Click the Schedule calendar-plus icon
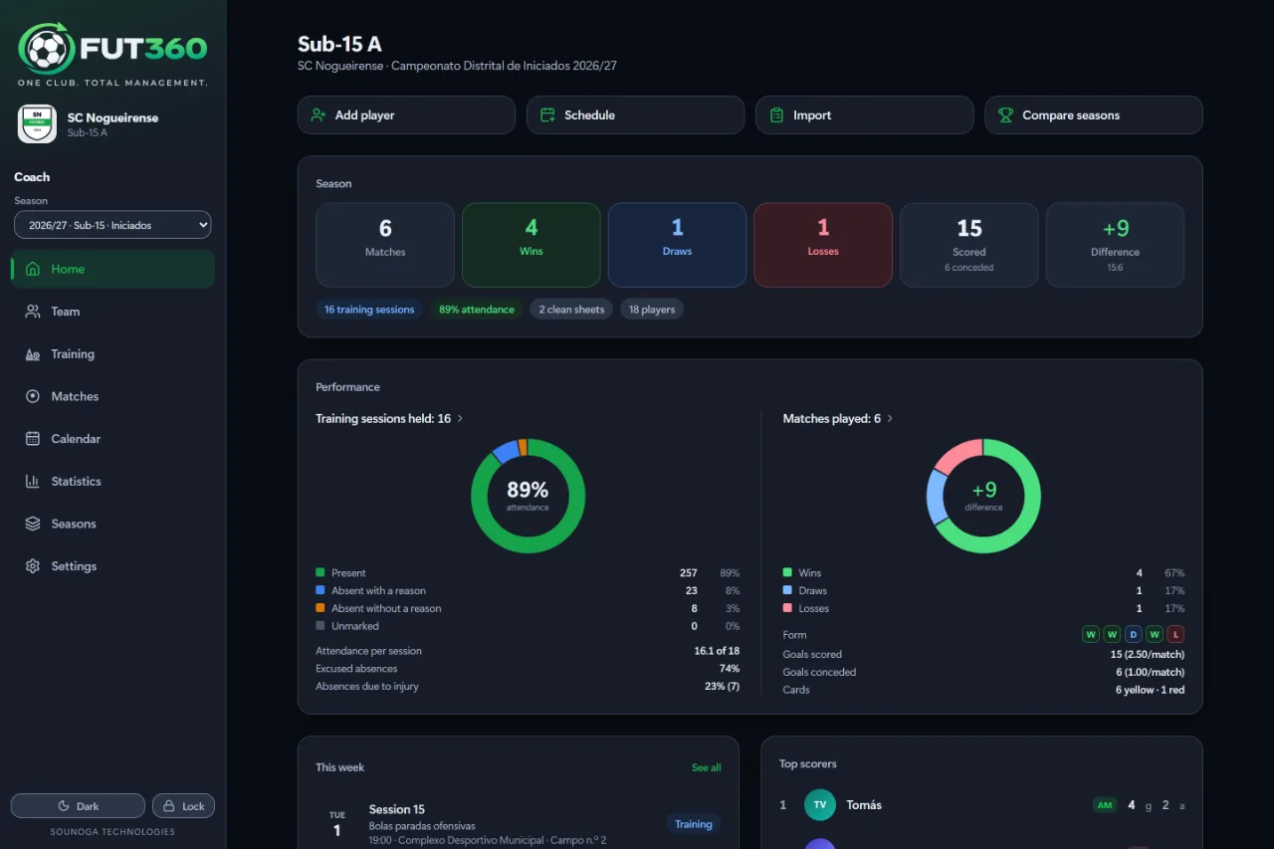The height and width of the screenshot is (849, 1274). (x=547, y=115)
